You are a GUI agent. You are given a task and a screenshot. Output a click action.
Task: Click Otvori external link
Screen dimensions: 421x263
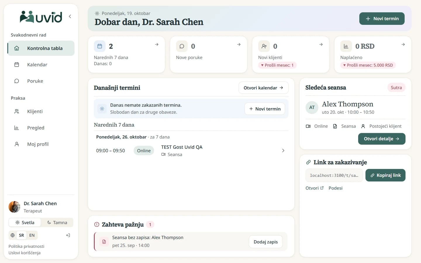(314, 188)
